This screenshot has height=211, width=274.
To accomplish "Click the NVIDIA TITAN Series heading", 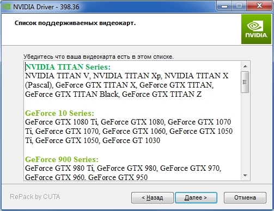I will [x=68, y=67].
